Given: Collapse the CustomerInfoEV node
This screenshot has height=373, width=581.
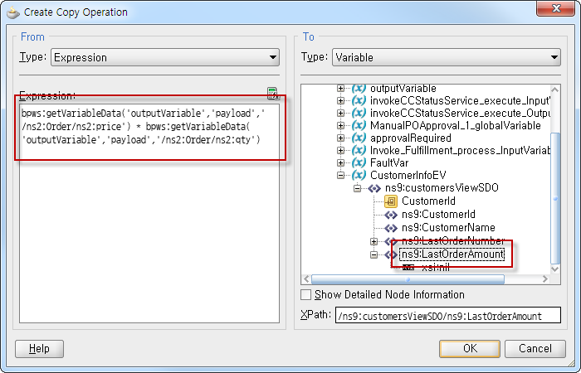Looking at the screenshot, I should [340, 175].
